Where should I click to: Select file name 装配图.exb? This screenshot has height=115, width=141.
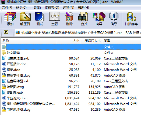pos(15,93)
